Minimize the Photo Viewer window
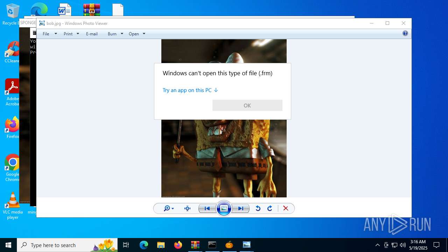448x252 pixels. coord(371,23)
